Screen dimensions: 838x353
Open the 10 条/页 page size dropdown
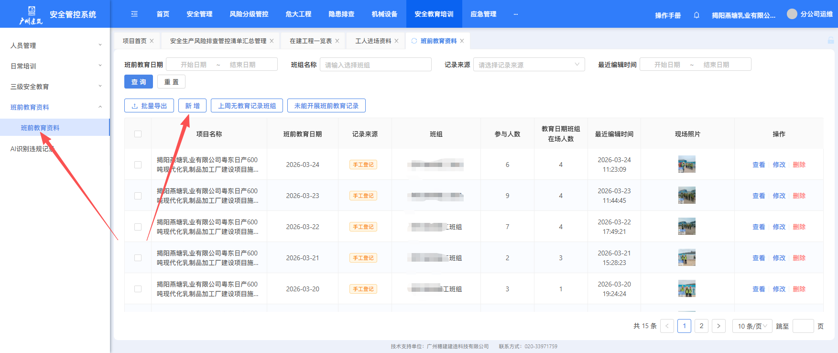click(752, 326)
